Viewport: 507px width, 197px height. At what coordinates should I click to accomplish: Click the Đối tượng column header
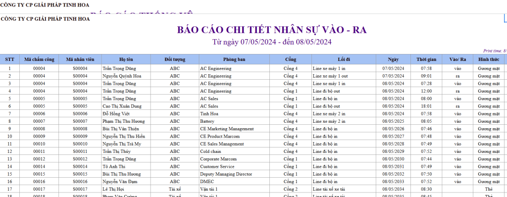click(175, 59)
